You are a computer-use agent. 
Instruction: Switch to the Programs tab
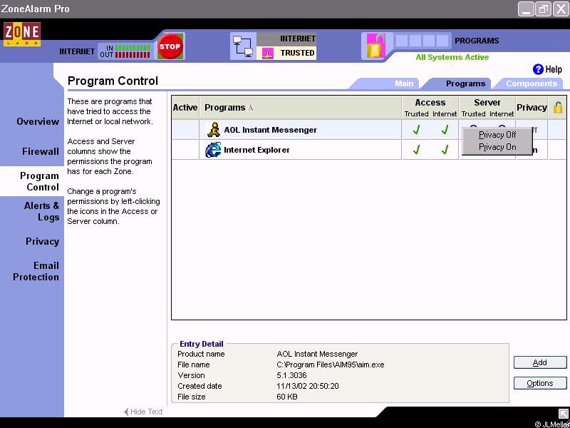465,83
